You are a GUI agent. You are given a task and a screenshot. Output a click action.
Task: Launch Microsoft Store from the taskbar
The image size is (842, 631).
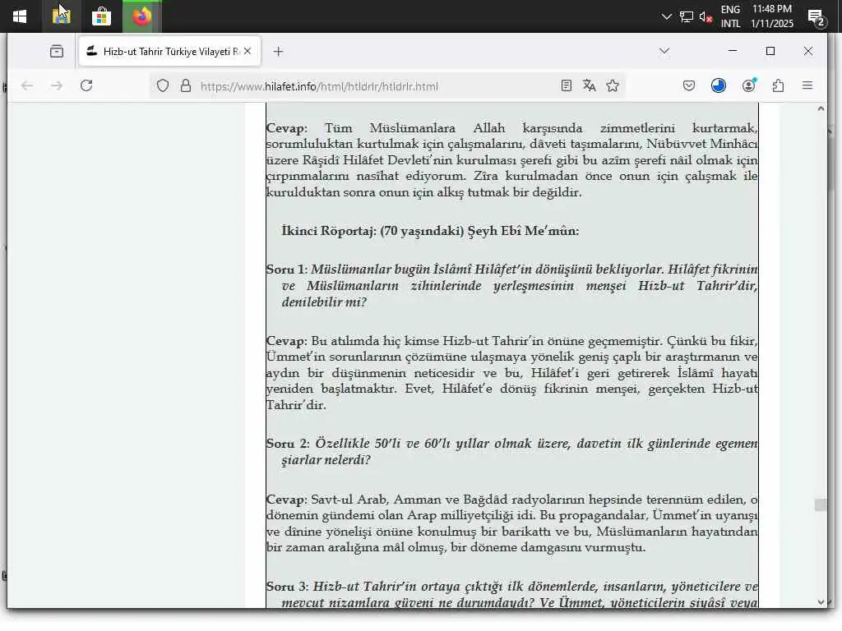pos(101,16)
